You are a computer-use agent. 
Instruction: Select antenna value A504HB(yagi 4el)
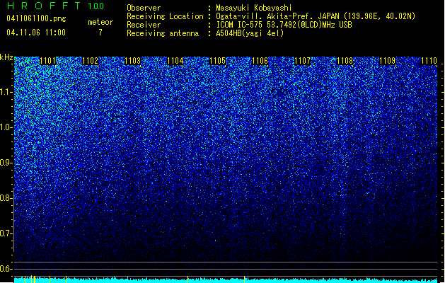click(250, 33)
